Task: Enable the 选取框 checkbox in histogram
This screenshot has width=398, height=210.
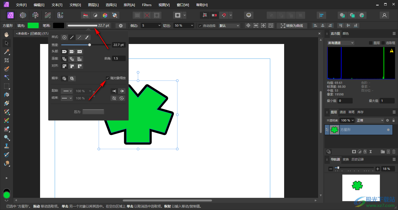Action: click(x=383, y=43)
